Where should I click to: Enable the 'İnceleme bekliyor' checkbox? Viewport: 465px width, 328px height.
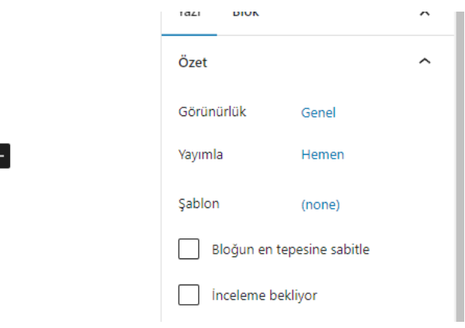tap(189, 295)
